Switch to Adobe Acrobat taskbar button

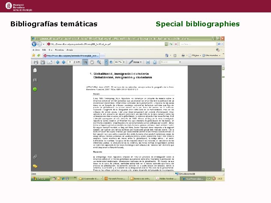click(167, 179)
